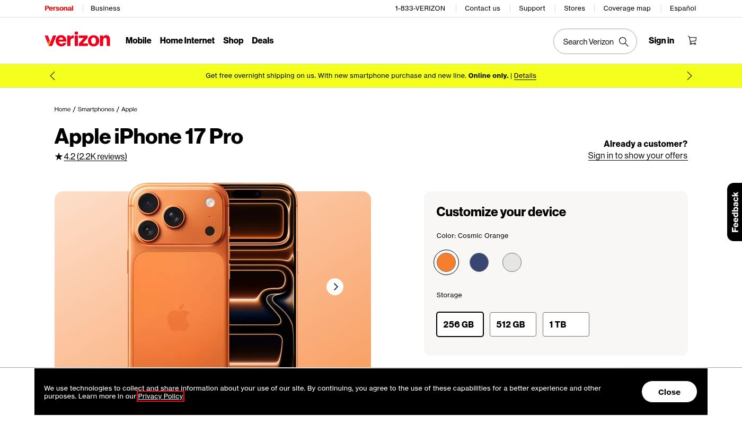Open the Deals menu item
The width and height of the screenshot is (742, 424).
coord(262,40)
